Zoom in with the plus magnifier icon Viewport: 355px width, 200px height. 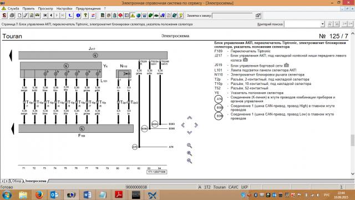[x=189, y=153]
